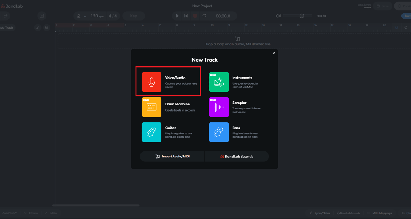
Task: Click the Invite button
Action: [406, 16]
